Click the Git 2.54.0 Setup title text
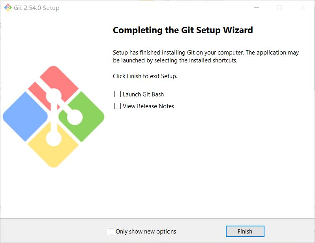The image size is (315, 243). point(37,8)
